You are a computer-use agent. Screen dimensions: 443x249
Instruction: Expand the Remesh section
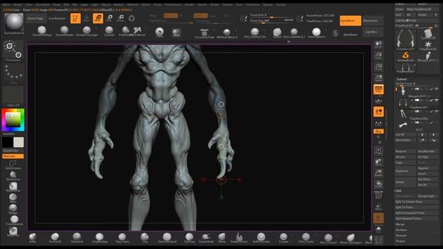point(401,235)
